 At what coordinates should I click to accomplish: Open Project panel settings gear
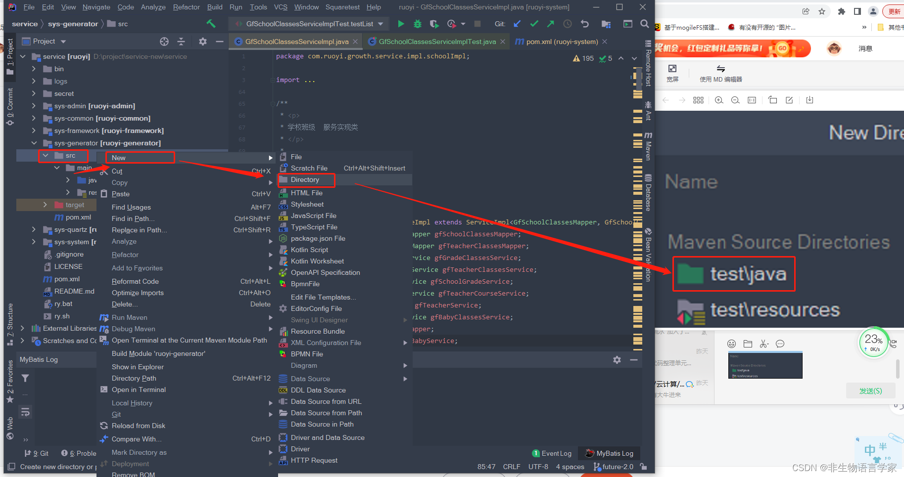[203, 42]
